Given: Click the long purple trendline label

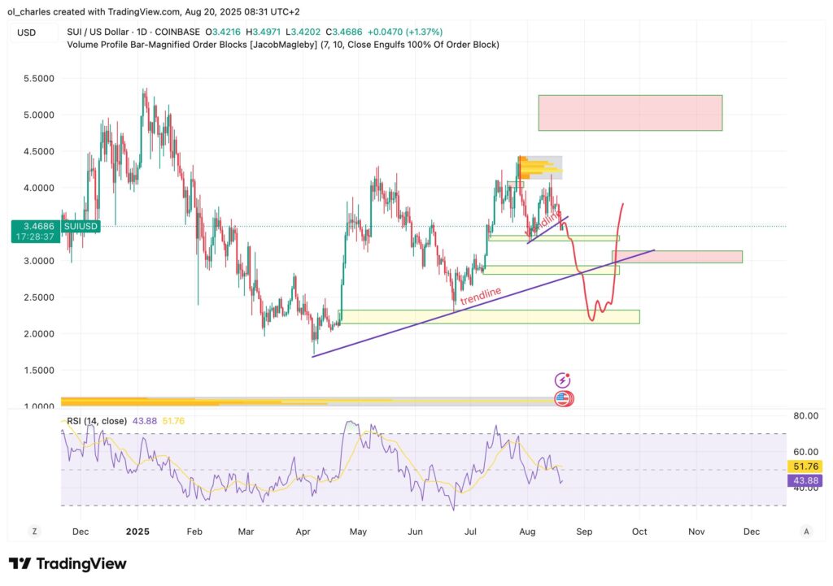Looking at the screenshot, I should point(481,297).
